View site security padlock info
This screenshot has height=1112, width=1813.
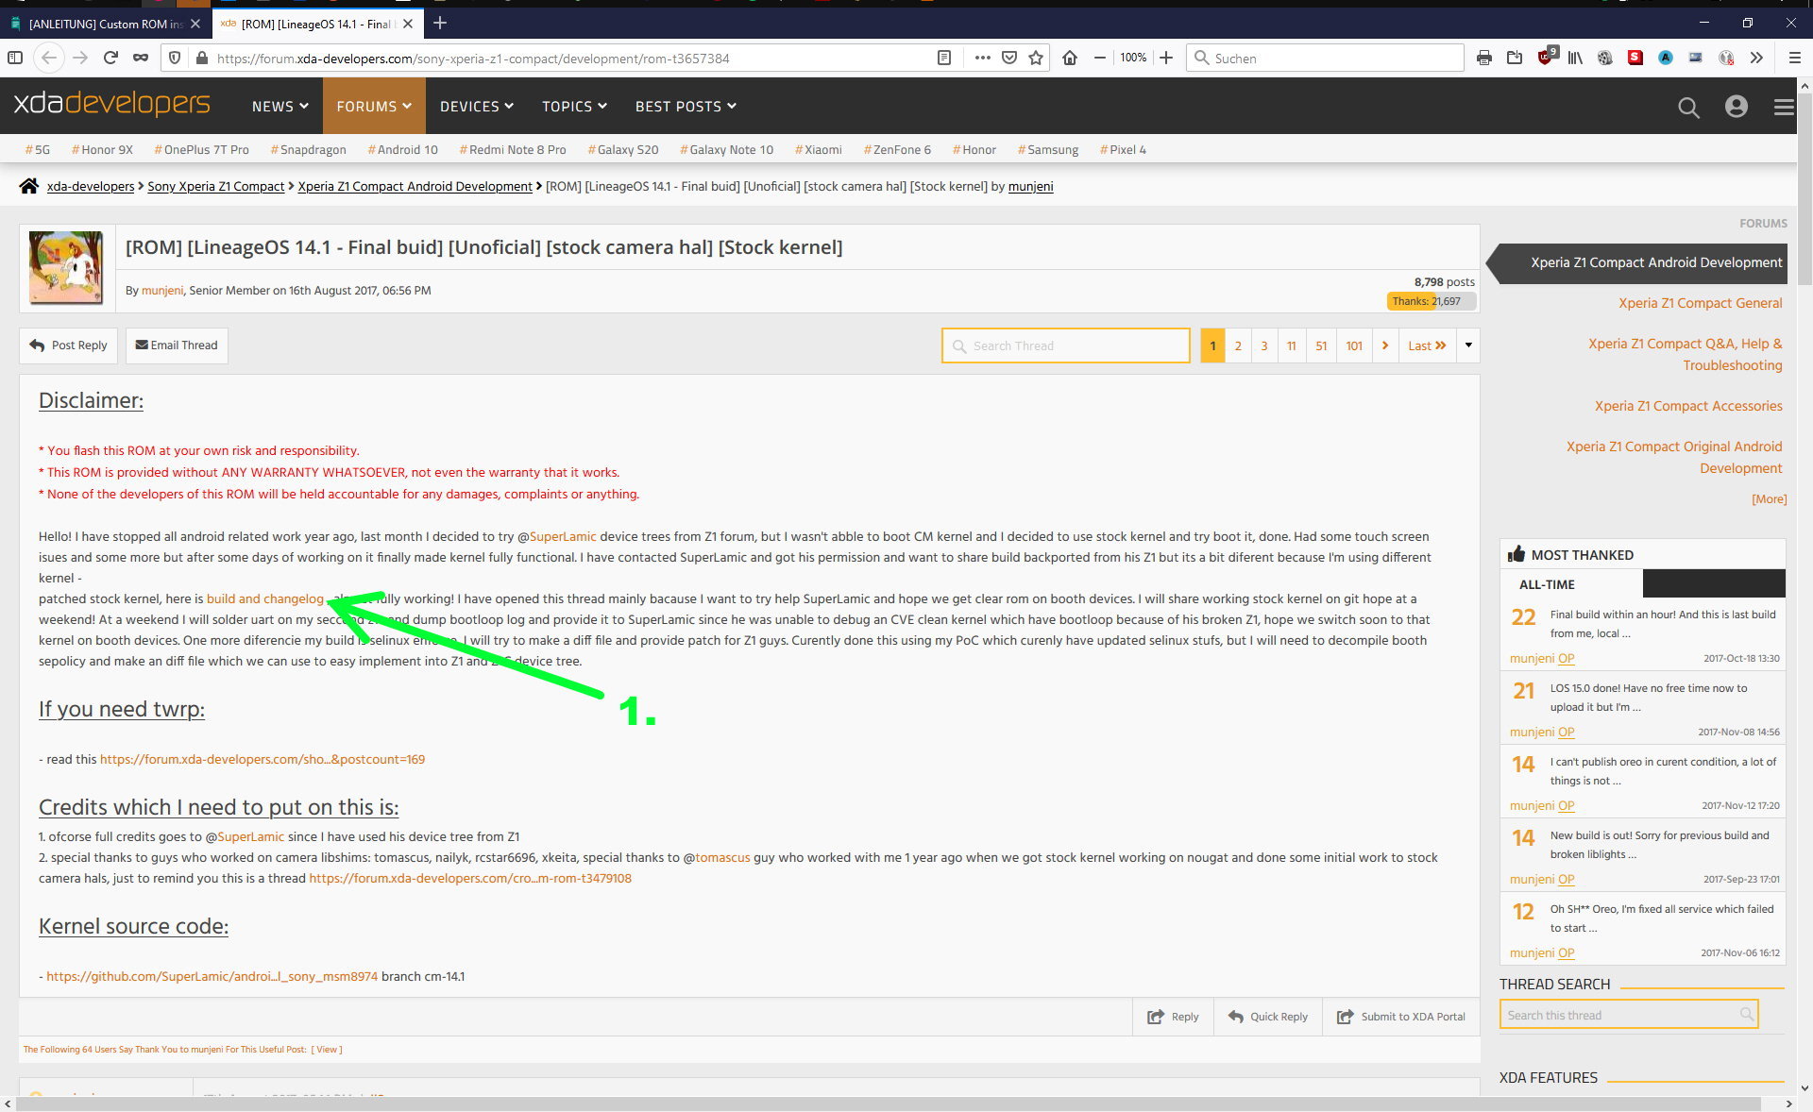point(201,58)
